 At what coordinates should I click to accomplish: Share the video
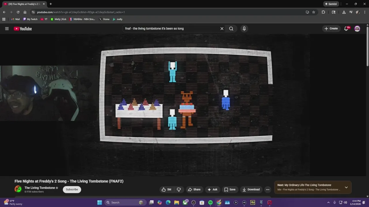click(x=194, y=189)
